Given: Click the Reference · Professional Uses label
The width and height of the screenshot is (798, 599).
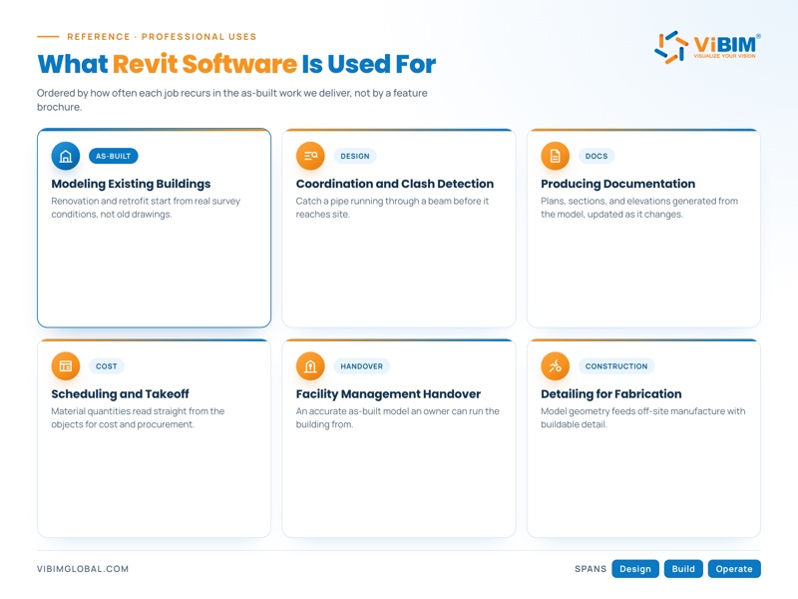Looking at the screenshot, I should click(162, 37).
